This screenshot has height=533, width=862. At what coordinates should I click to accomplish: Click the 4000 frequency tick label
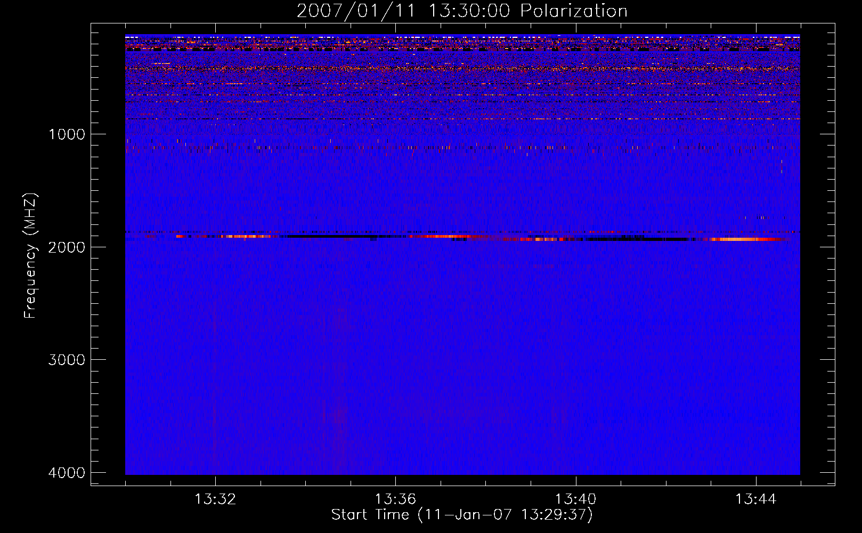pyautogui.click(x=67, y=472)
